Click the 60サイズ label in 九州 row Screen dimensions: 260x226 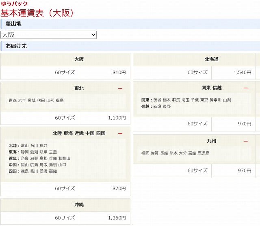pyautogui.click(x=197, y=170)
